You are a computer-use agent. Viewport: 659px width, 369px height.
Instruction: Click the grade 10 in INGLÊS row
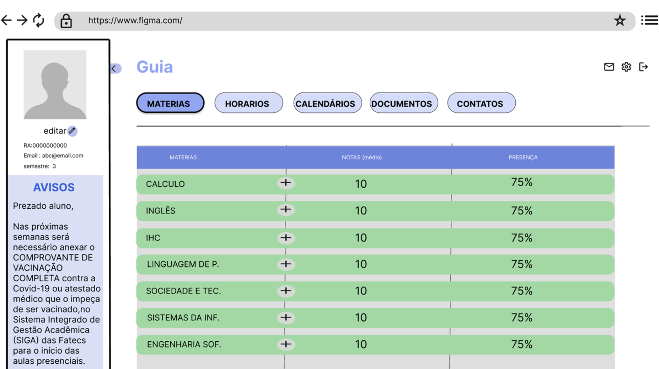pyautogui.click(x=361, y=211)
